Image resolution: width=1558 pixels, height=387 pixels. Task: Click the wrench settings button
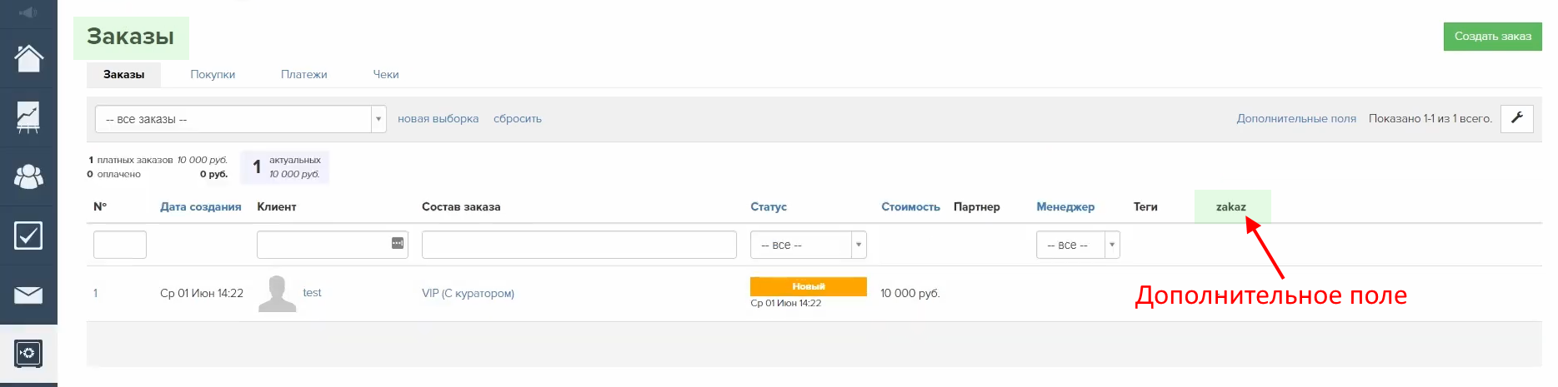tap(1516, 118)
